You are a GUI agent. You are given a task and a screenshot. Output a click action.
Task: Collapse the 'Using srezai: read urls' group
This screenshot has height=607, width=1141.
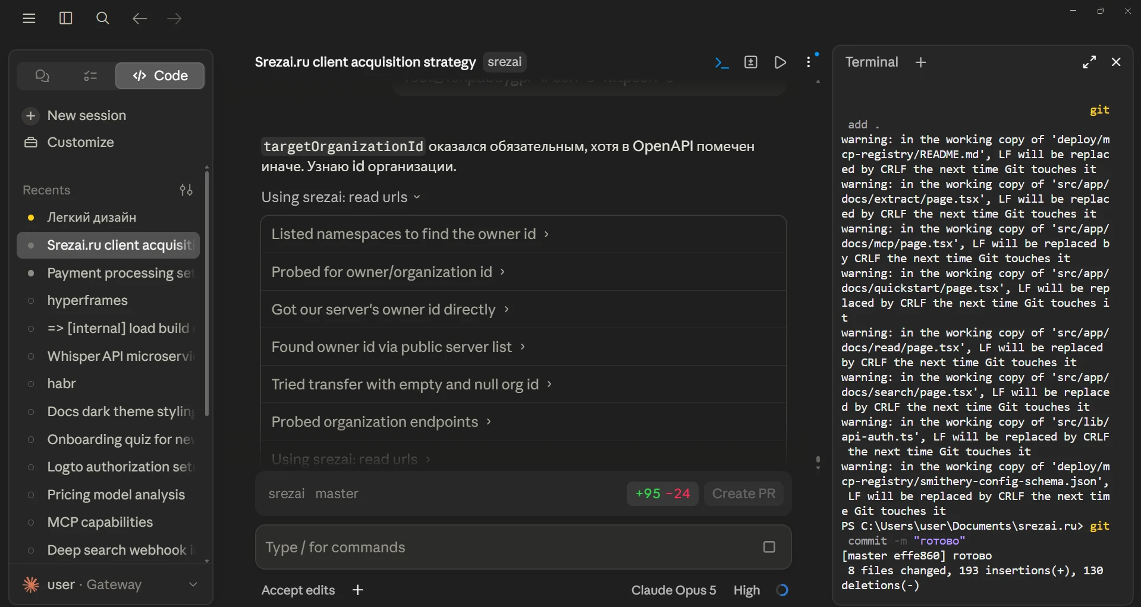click(x=341, y=197)
